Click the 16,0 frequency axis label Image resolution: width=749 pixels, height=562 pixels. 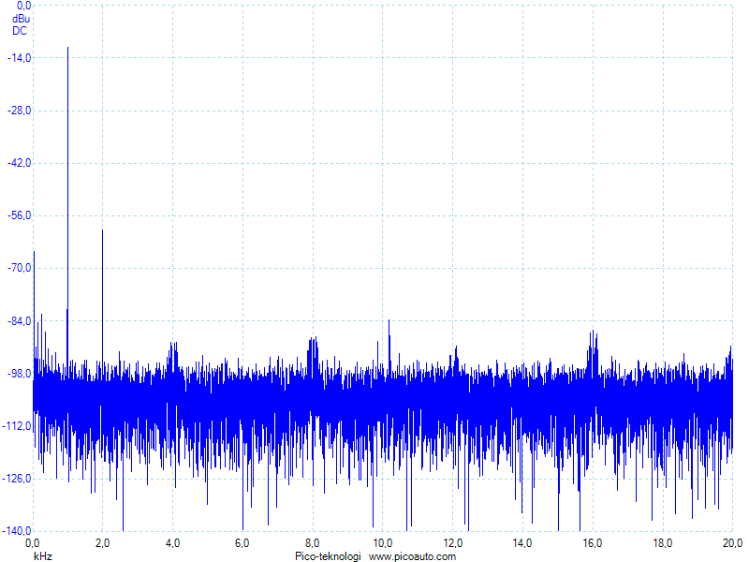click(x=593, y=543)
